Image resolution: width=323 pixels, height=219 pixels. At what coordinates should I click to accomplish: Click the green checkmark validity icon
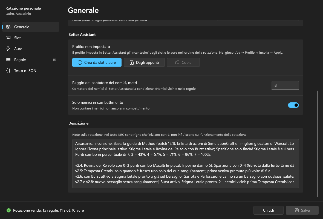coord(8,210)
